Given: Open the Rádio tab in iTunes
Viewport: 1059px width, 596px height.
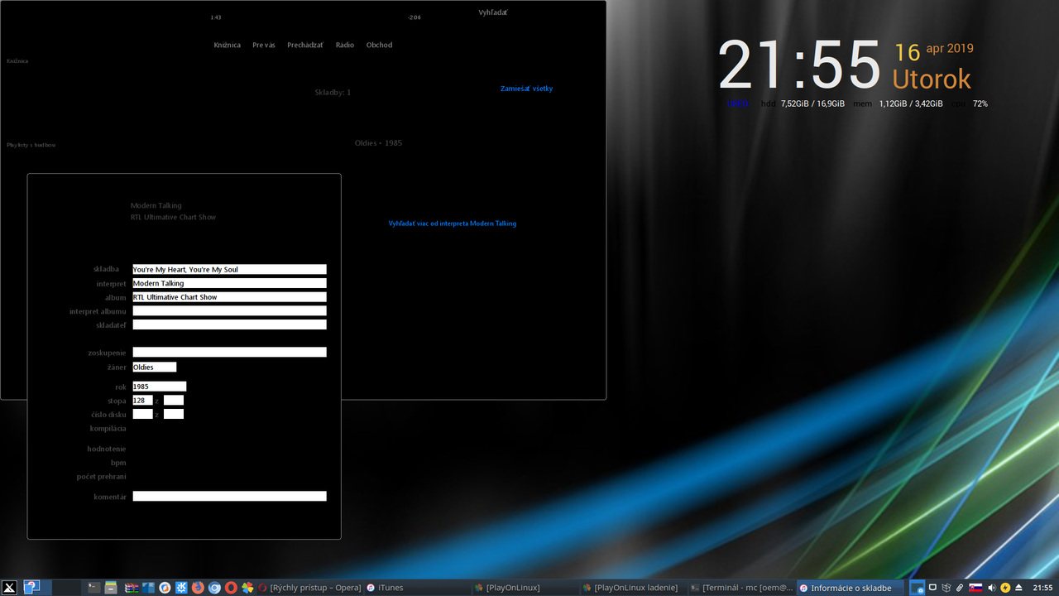Looking at the screenshot, I should 345,45.
